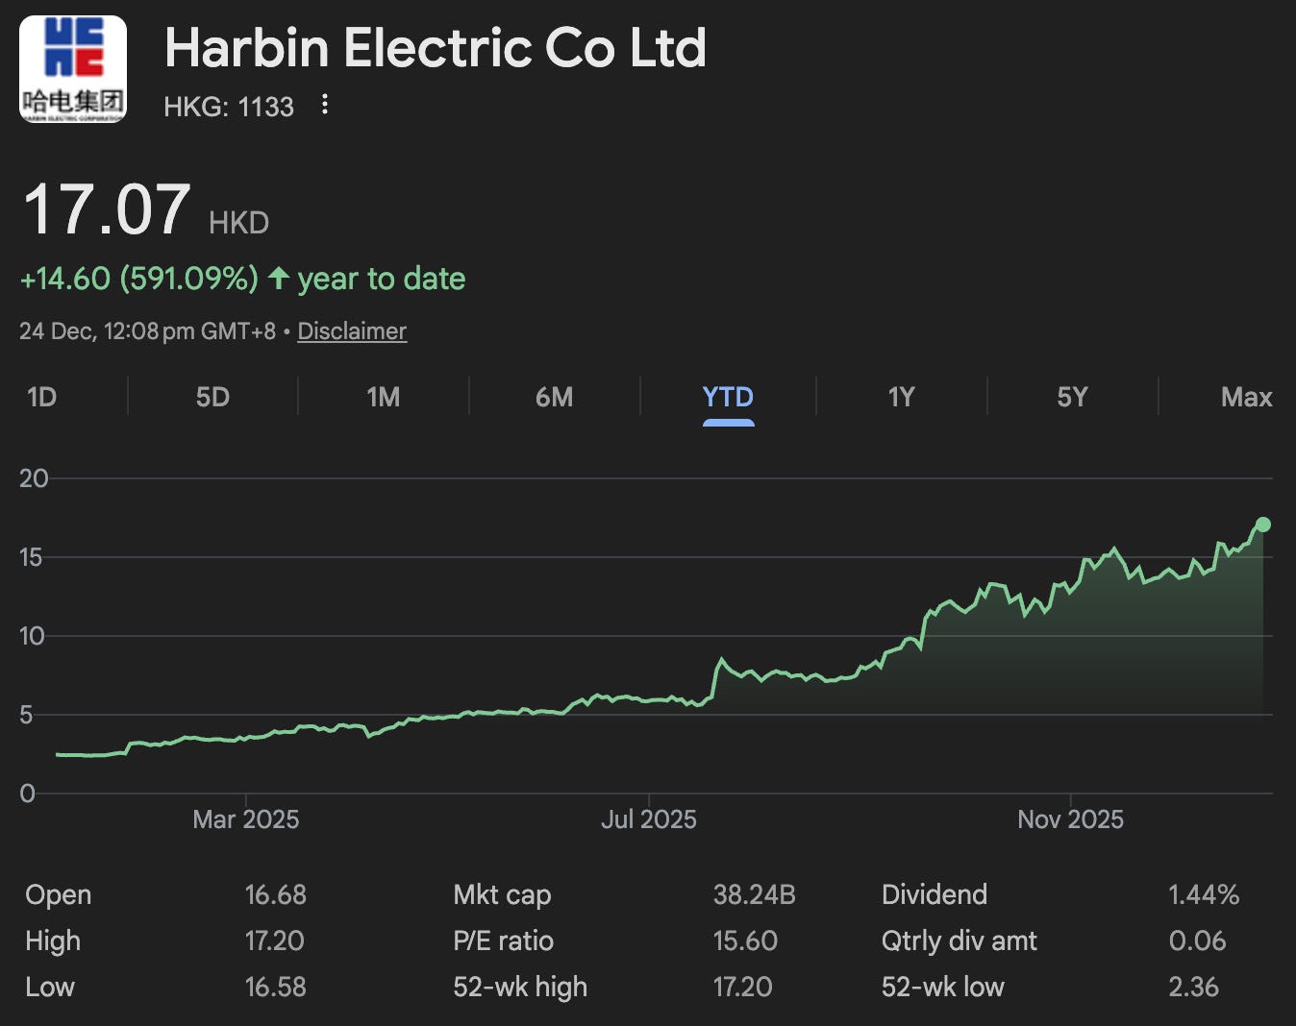Switch chart to 5D range

click(x=213, y=397)
